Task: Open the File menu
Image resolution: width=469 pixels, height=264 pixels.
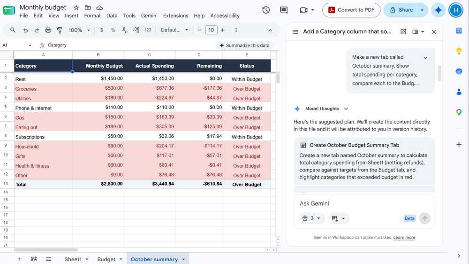Action: click(x=23, y=16)
